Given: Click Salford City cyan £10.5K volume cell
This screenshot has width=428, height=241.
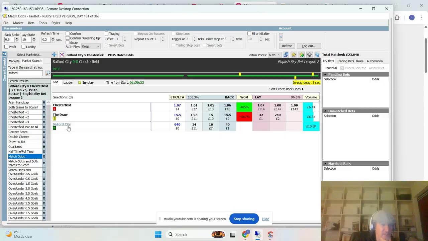Looking at the screenshot, I should click(x=311, y=127).
